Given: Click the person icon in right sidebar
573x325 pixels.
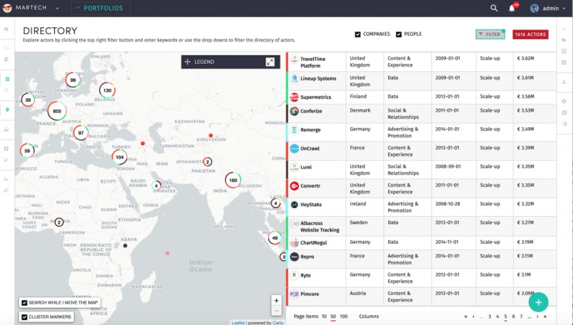Looking at the screenshot, I should [x=564, y=82].
